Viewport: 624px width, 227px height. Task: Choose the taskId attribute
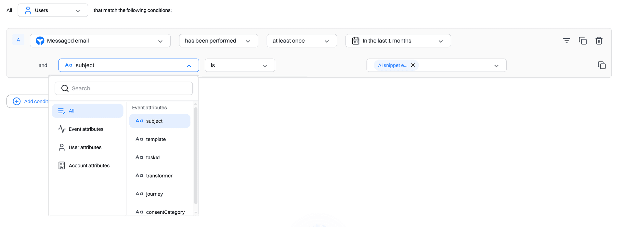tap(160, 157)
